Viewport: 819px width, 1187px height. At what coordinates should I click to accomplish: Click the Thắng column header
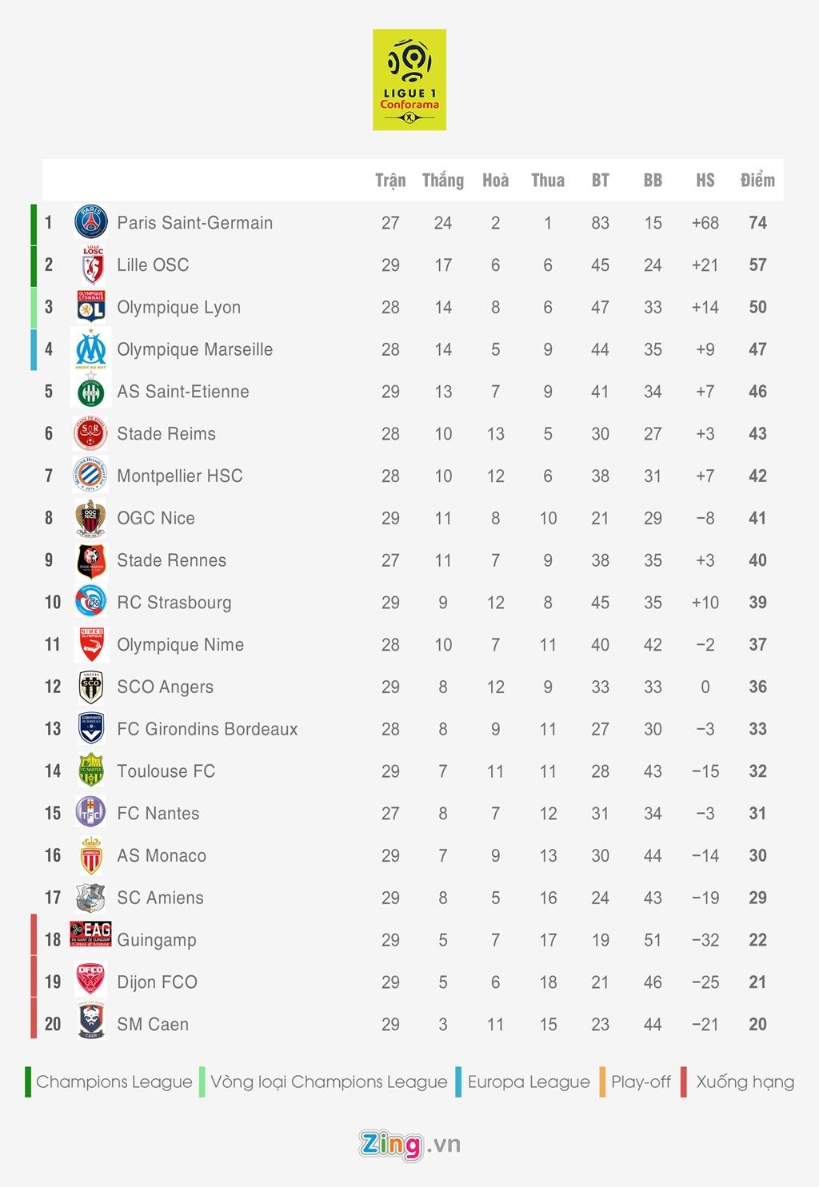pos(443,181)
